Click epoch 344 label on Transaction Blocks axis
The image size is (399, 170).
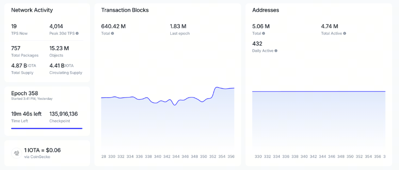point(176,157)
